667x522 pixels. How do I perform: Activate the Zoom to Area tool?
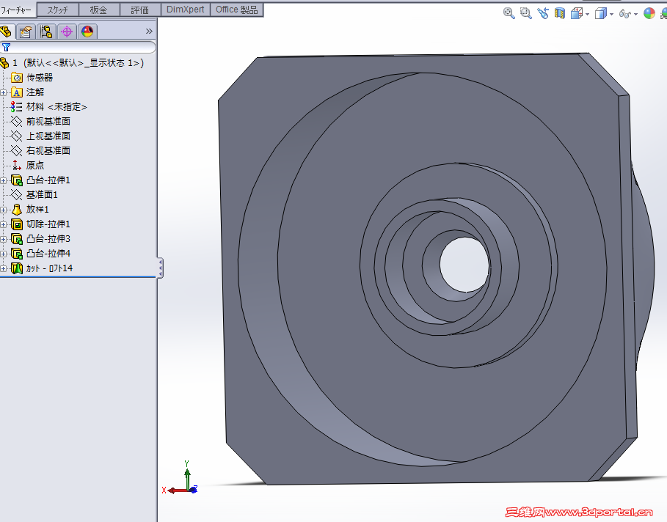pos(526,13)
